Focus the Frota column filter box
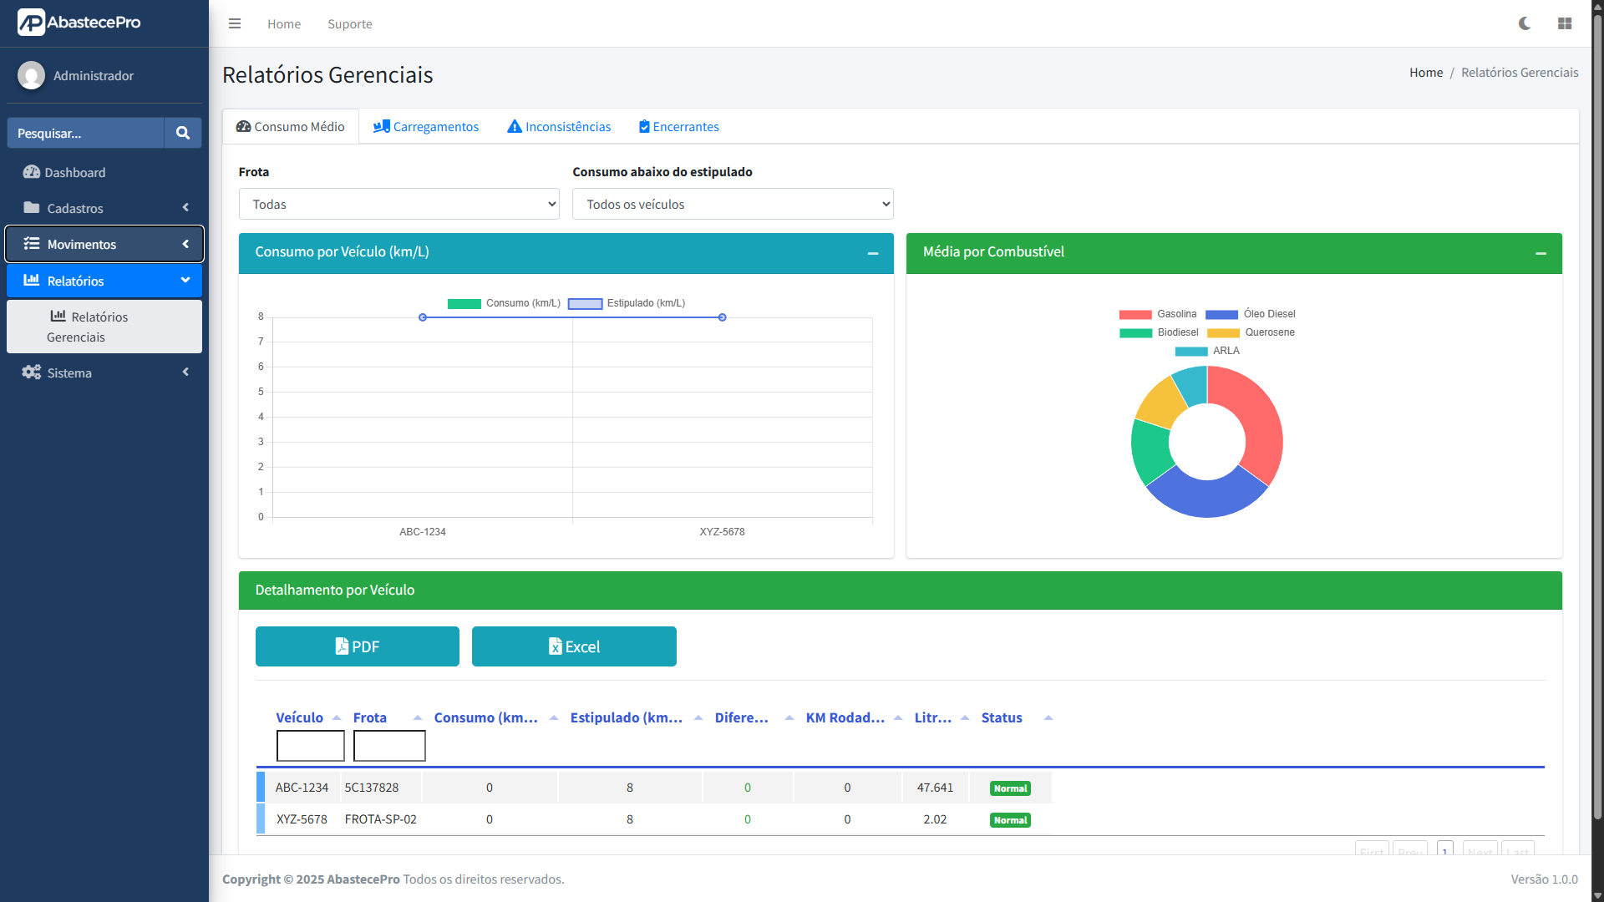This screenshot has height=902, width=1604. tap(389, 746)
